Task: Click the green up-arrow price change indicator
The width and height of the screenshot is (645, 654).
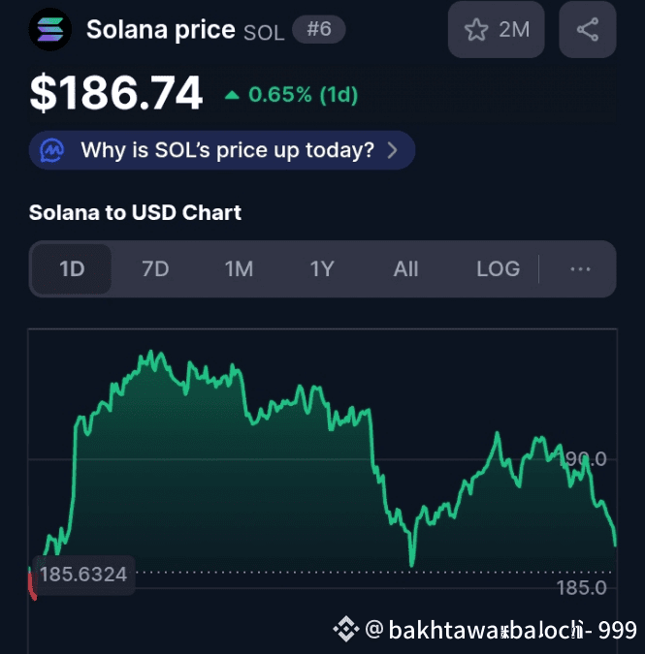Action: point(232,95)
